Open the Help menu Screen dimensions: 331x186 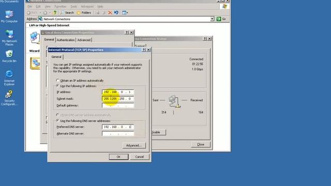tap(100, 7)
